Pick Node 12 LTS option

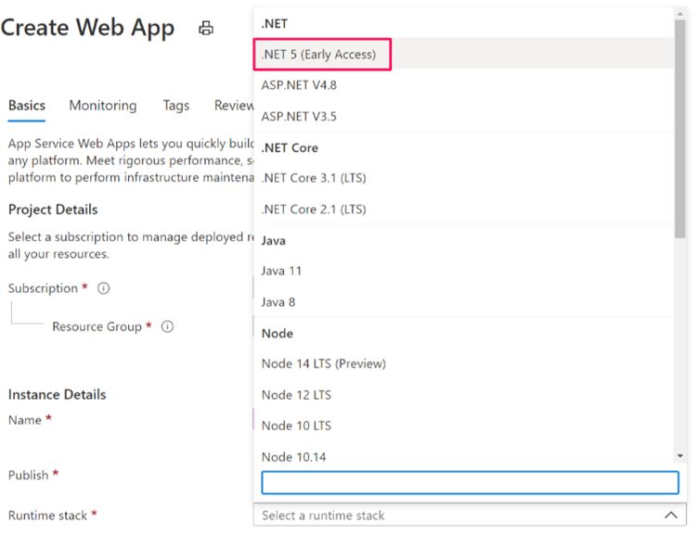(x=296, y=395)
